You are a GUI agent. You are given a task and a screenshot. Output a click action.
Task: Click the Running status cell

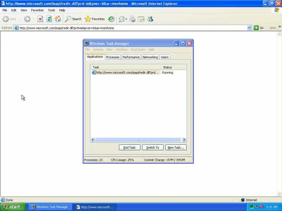click(168, 73)
